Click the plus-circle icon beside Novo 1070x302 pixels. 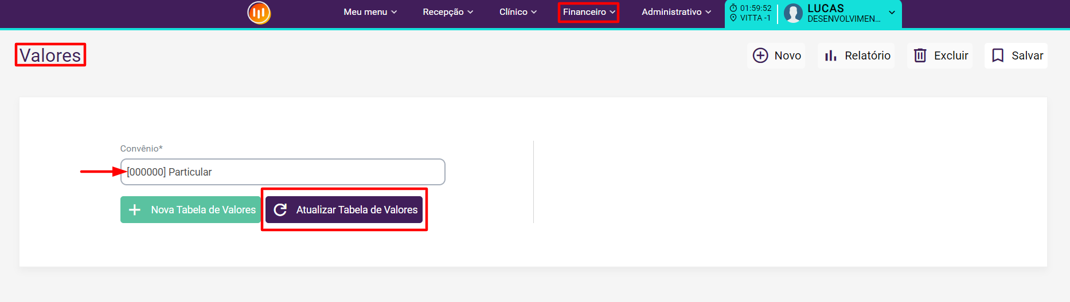760,55
